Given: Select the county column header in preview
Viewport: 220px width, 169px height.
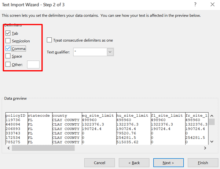Looking at the screenshot, I should pyautogui.click(x=60, y=115).
